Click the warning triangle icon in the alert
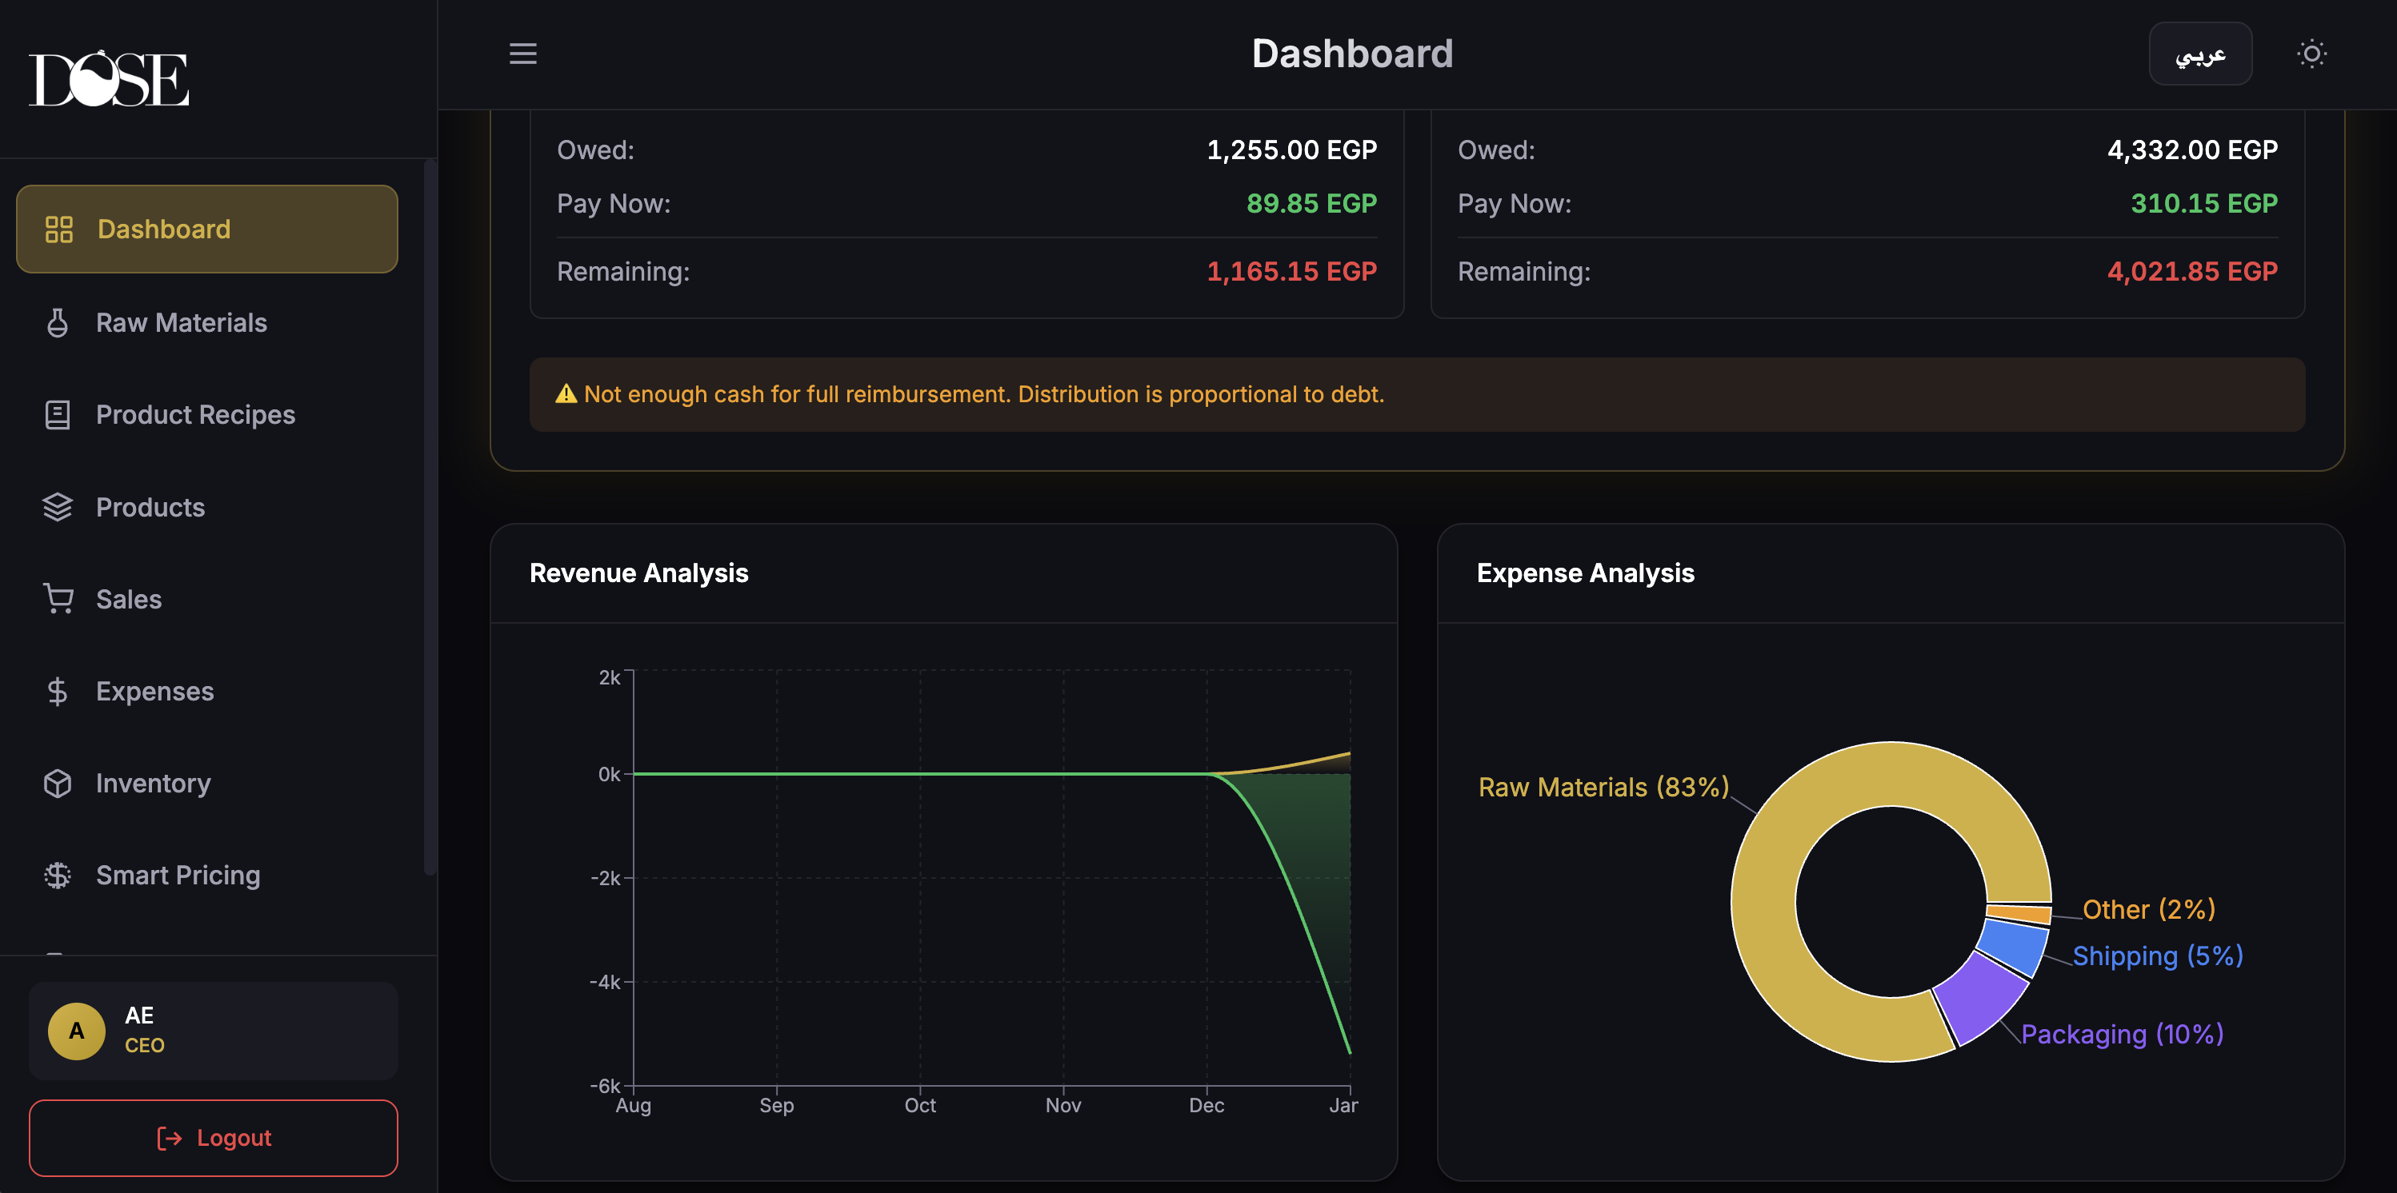 click(566, 393)
